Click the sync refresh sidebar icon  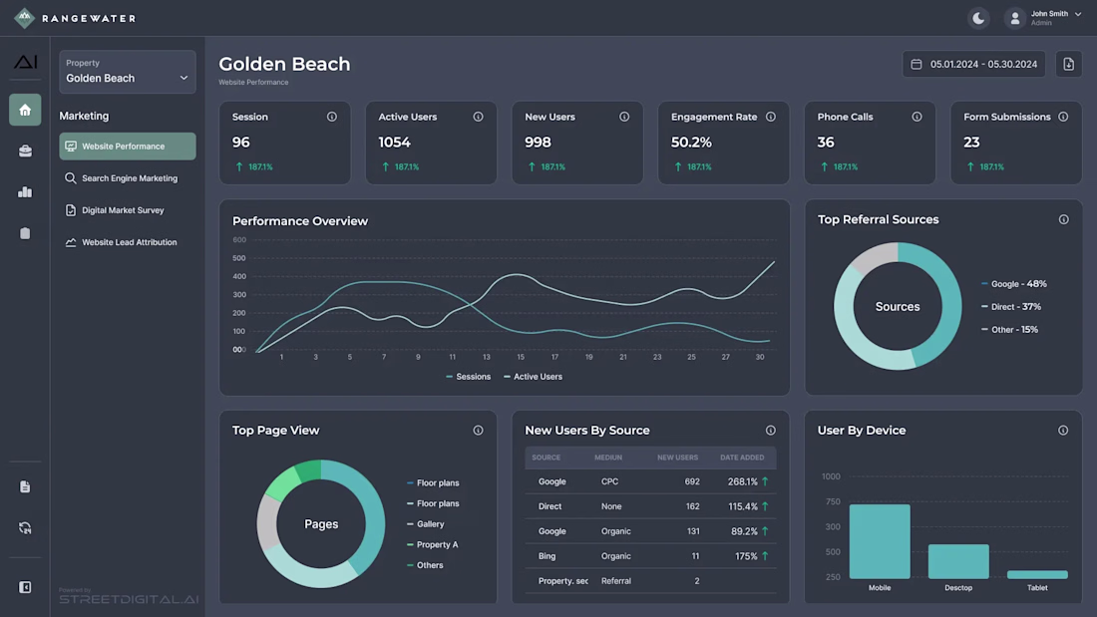[x=25, y=528]
